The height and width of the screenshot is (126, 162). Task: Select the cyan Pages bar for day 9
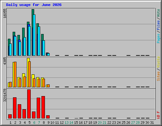[48, 54]
